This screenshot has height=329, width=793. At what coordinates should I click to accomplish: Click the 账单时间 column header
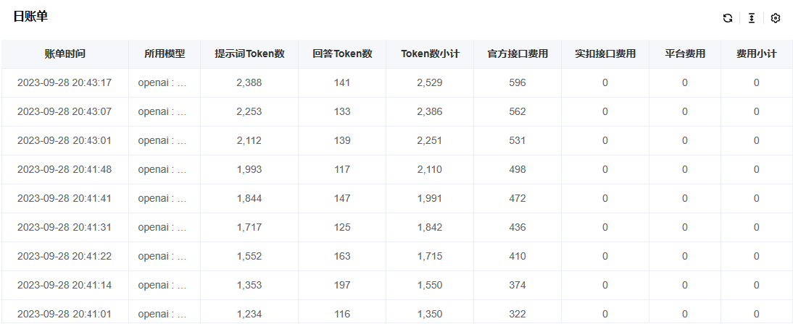click(x=65, y=54)
